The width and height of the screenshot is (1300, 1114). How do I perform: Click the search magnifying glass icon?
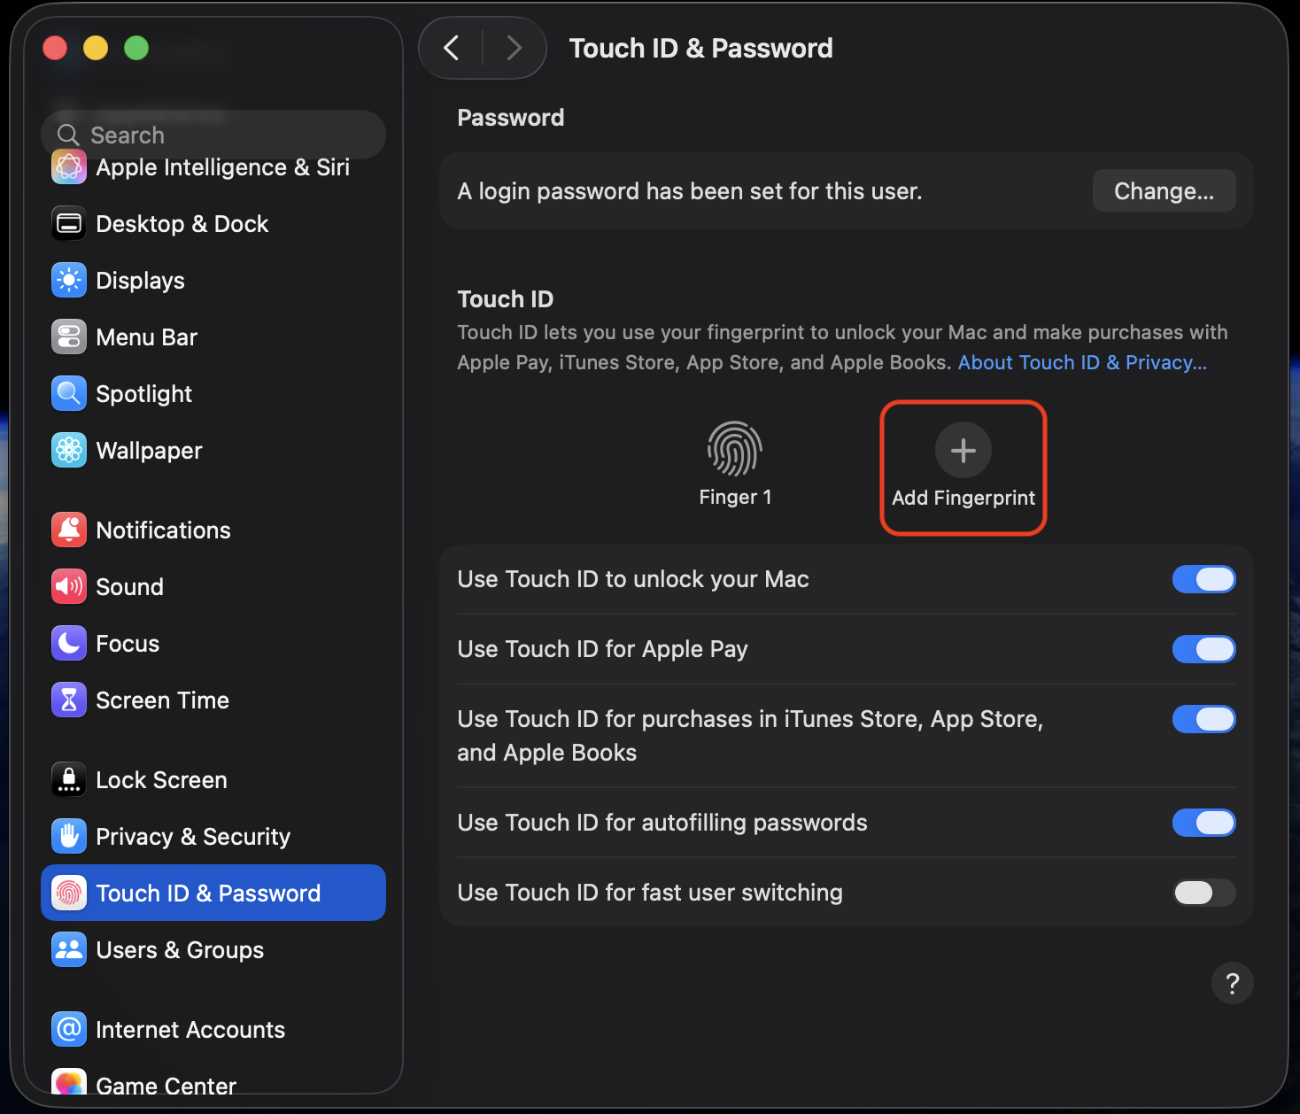[x=68, y=135]
